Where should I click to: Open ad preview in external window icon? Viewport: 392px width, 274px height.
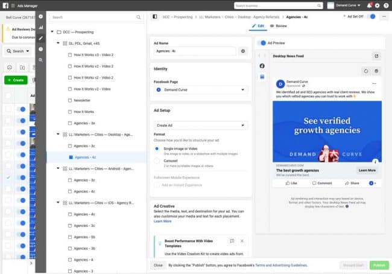tap(376, 56)
